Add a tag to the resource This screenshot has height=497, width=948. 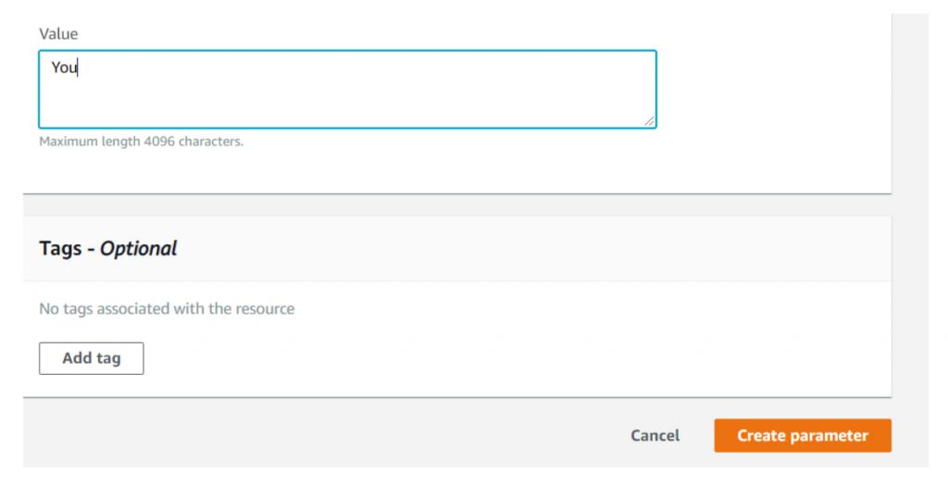pos(91,358)
